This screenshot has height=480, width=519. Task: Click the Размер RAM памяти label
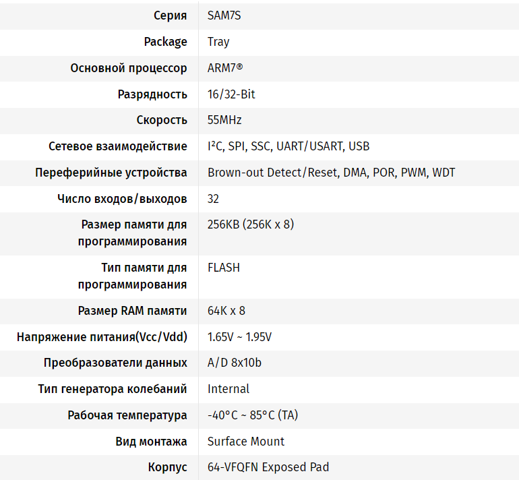coord(132,311)
